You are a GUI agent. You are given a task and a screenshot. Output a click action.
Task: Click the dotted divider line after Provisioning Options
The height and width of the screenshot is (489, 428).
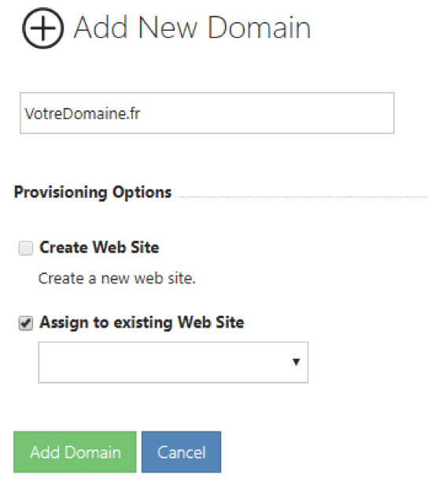tap(303, 197)
